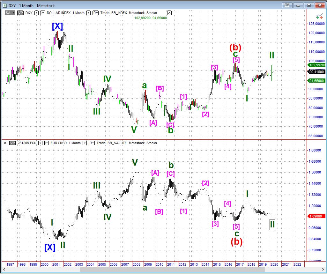Toggle the VP button in the EUR / USD pane
The width and height of the screenshot is (327, 274).
click(12, 143)
